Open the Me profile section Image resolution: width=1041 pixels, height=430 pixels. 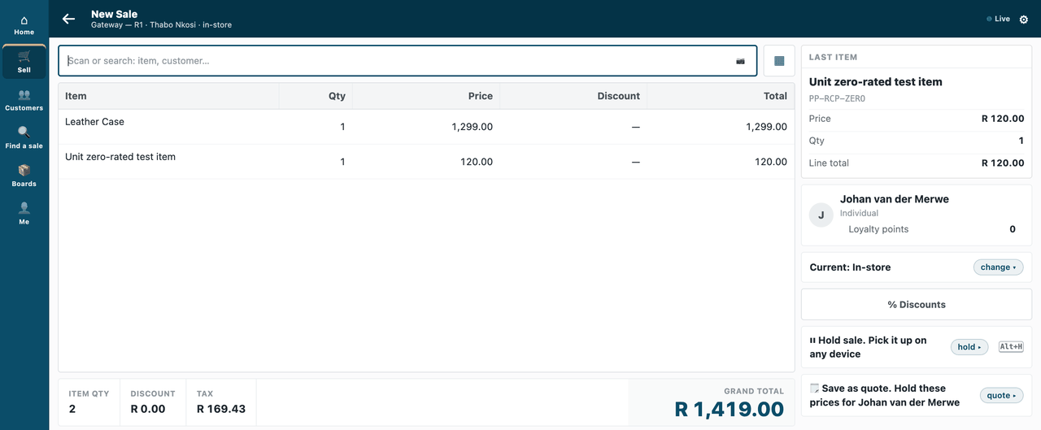tap(24, 214)
